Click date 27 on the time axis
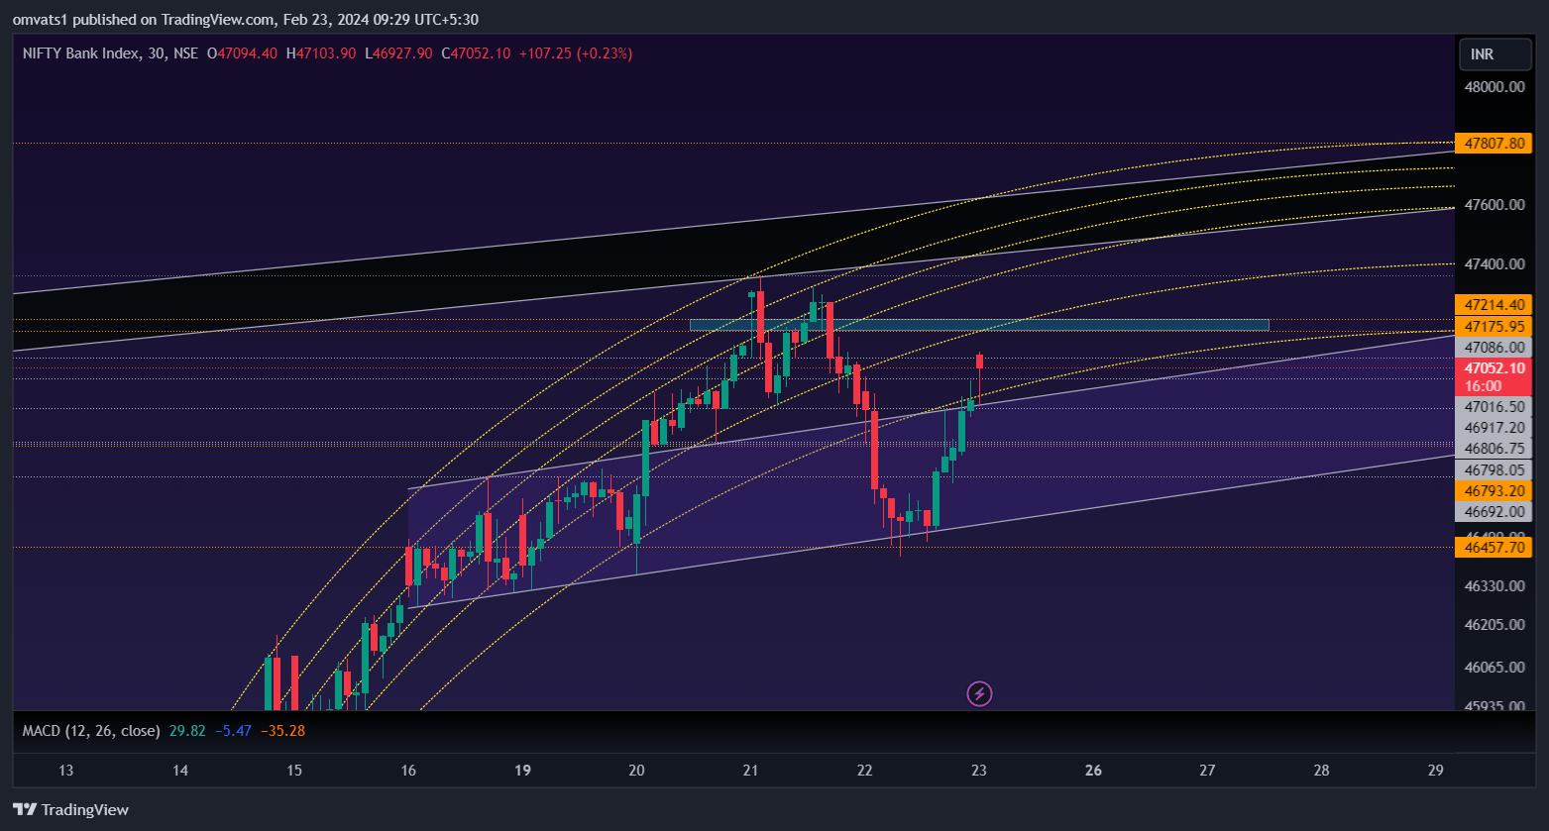 click(x=1207, y=771)
